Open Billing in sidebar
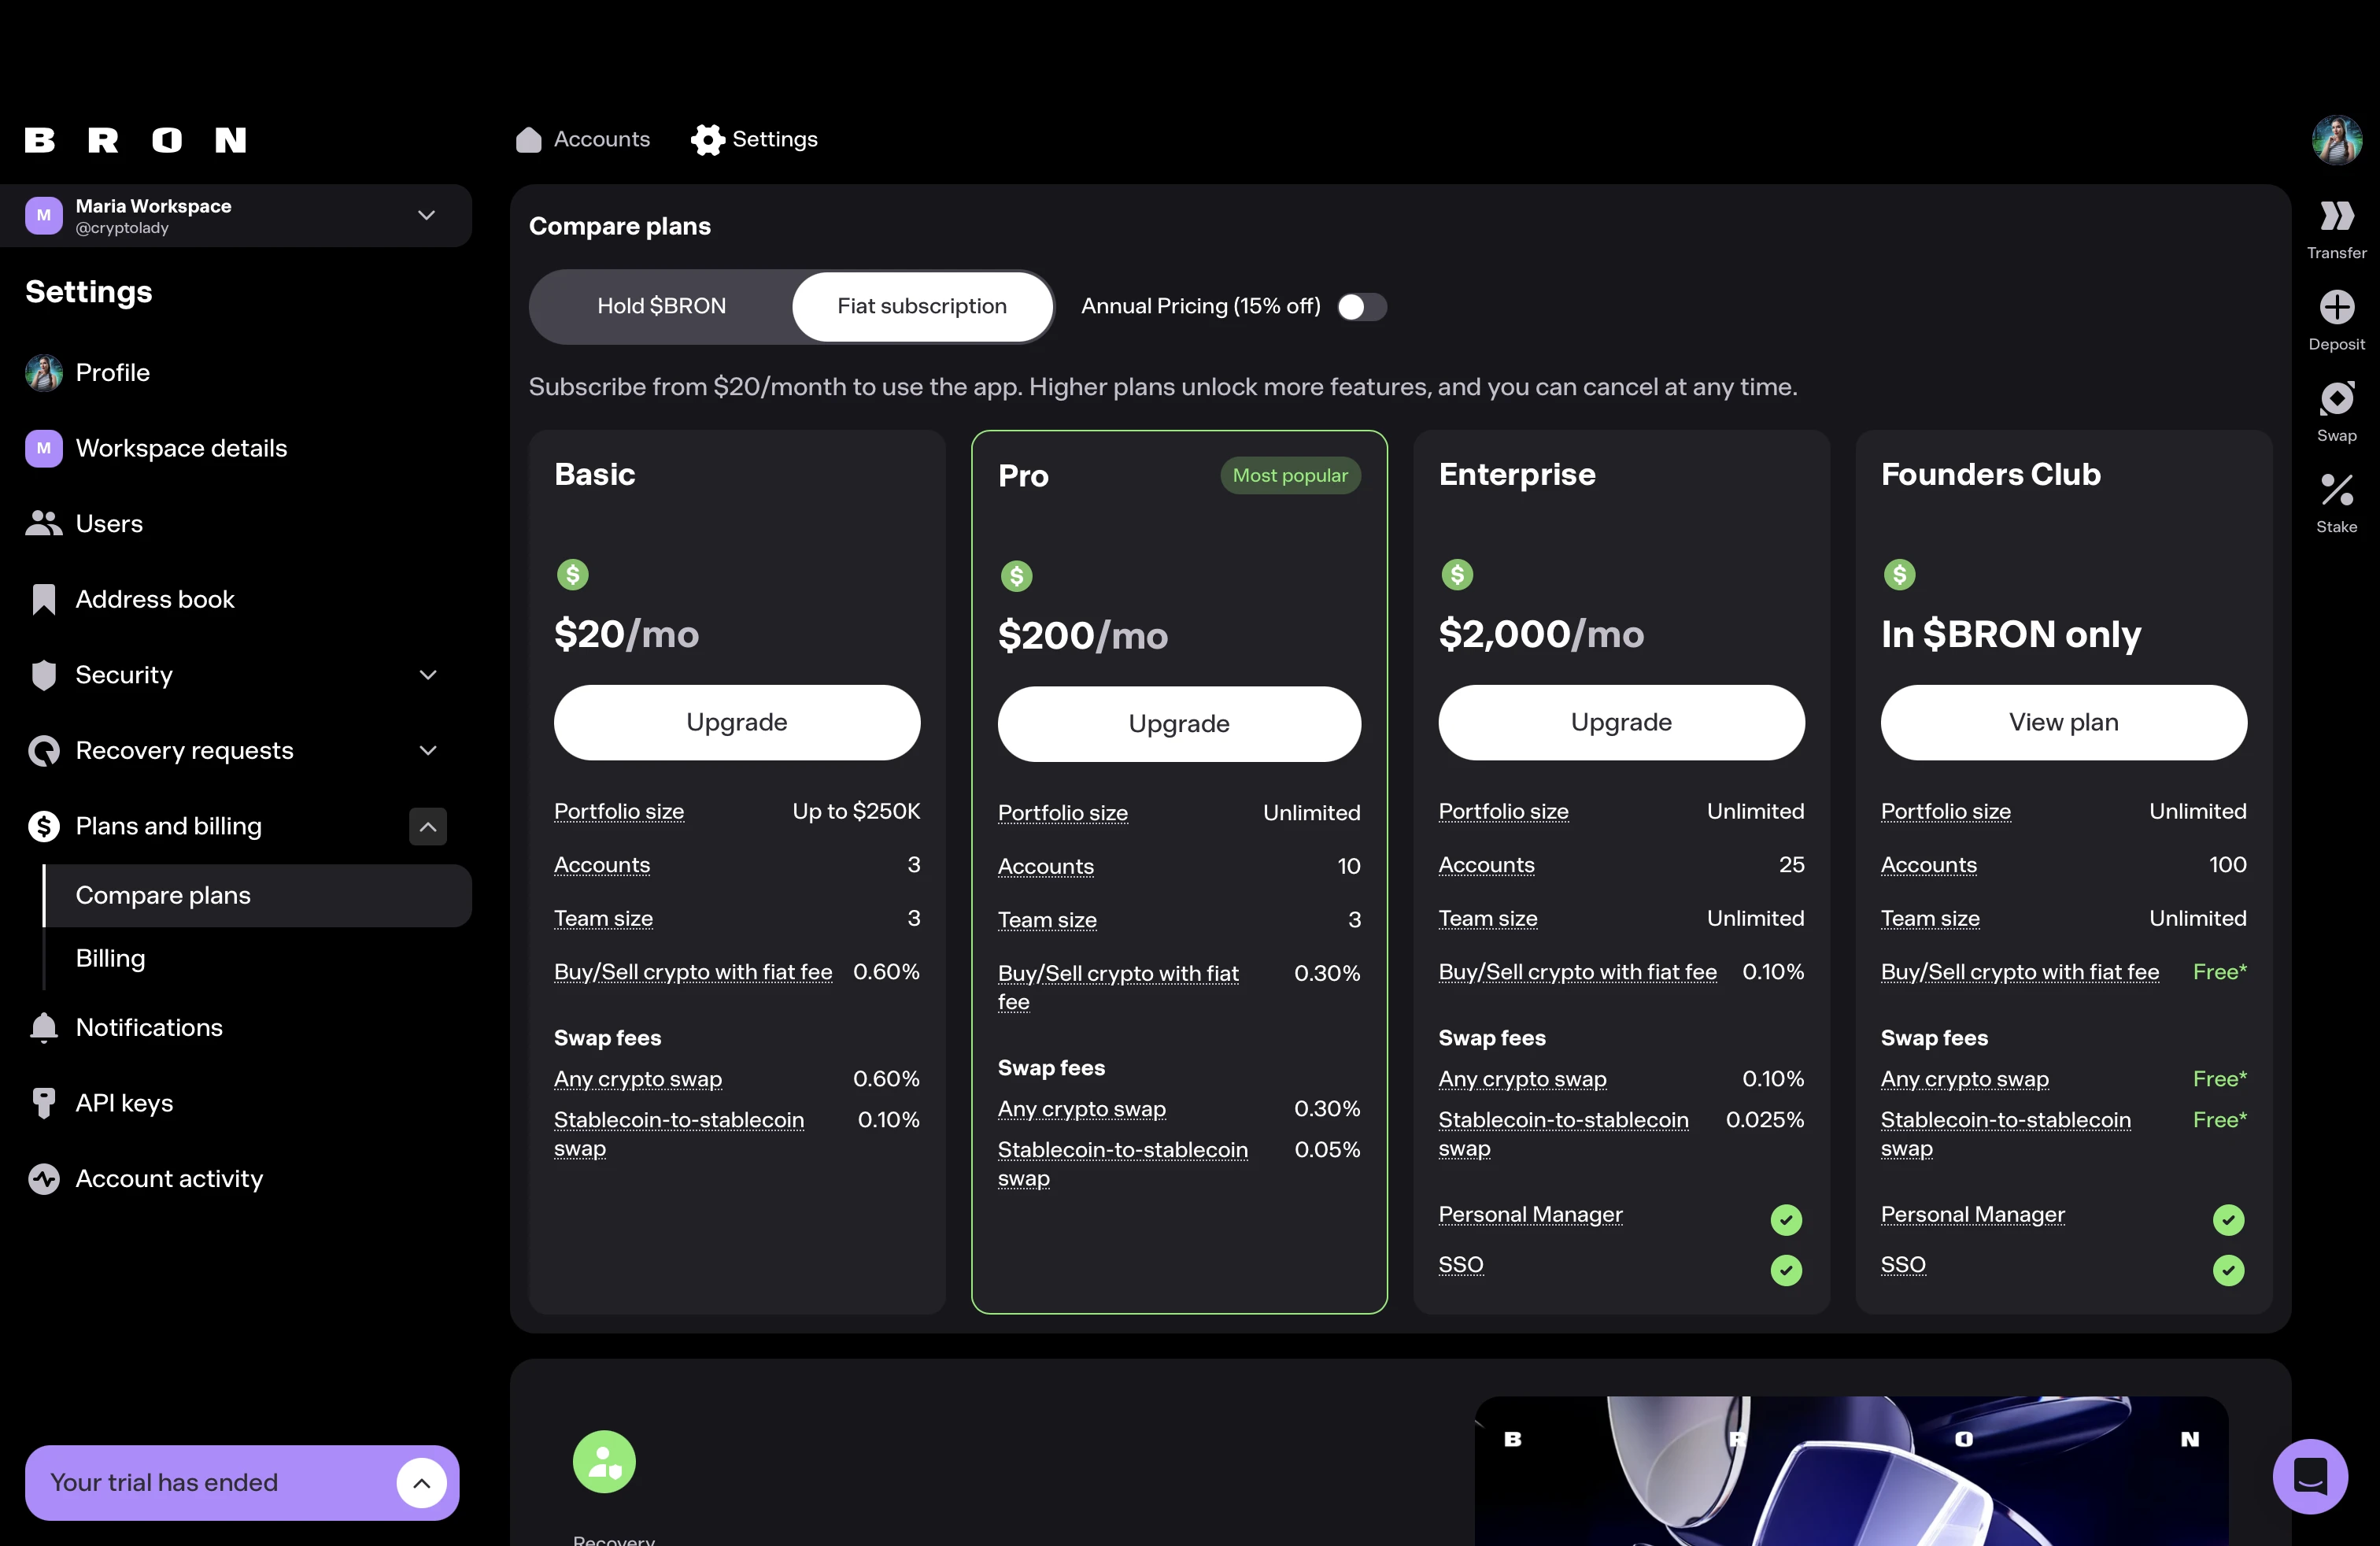 [x=111, y=958]
